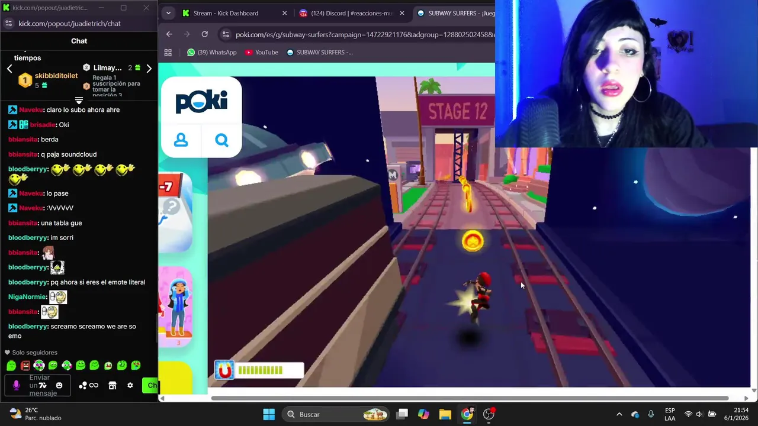
Task: Open the volume speaker tray icon
Action: (699, 414)
